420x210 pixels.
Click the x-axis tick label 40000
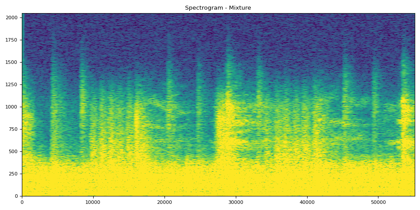click(307, 202)
